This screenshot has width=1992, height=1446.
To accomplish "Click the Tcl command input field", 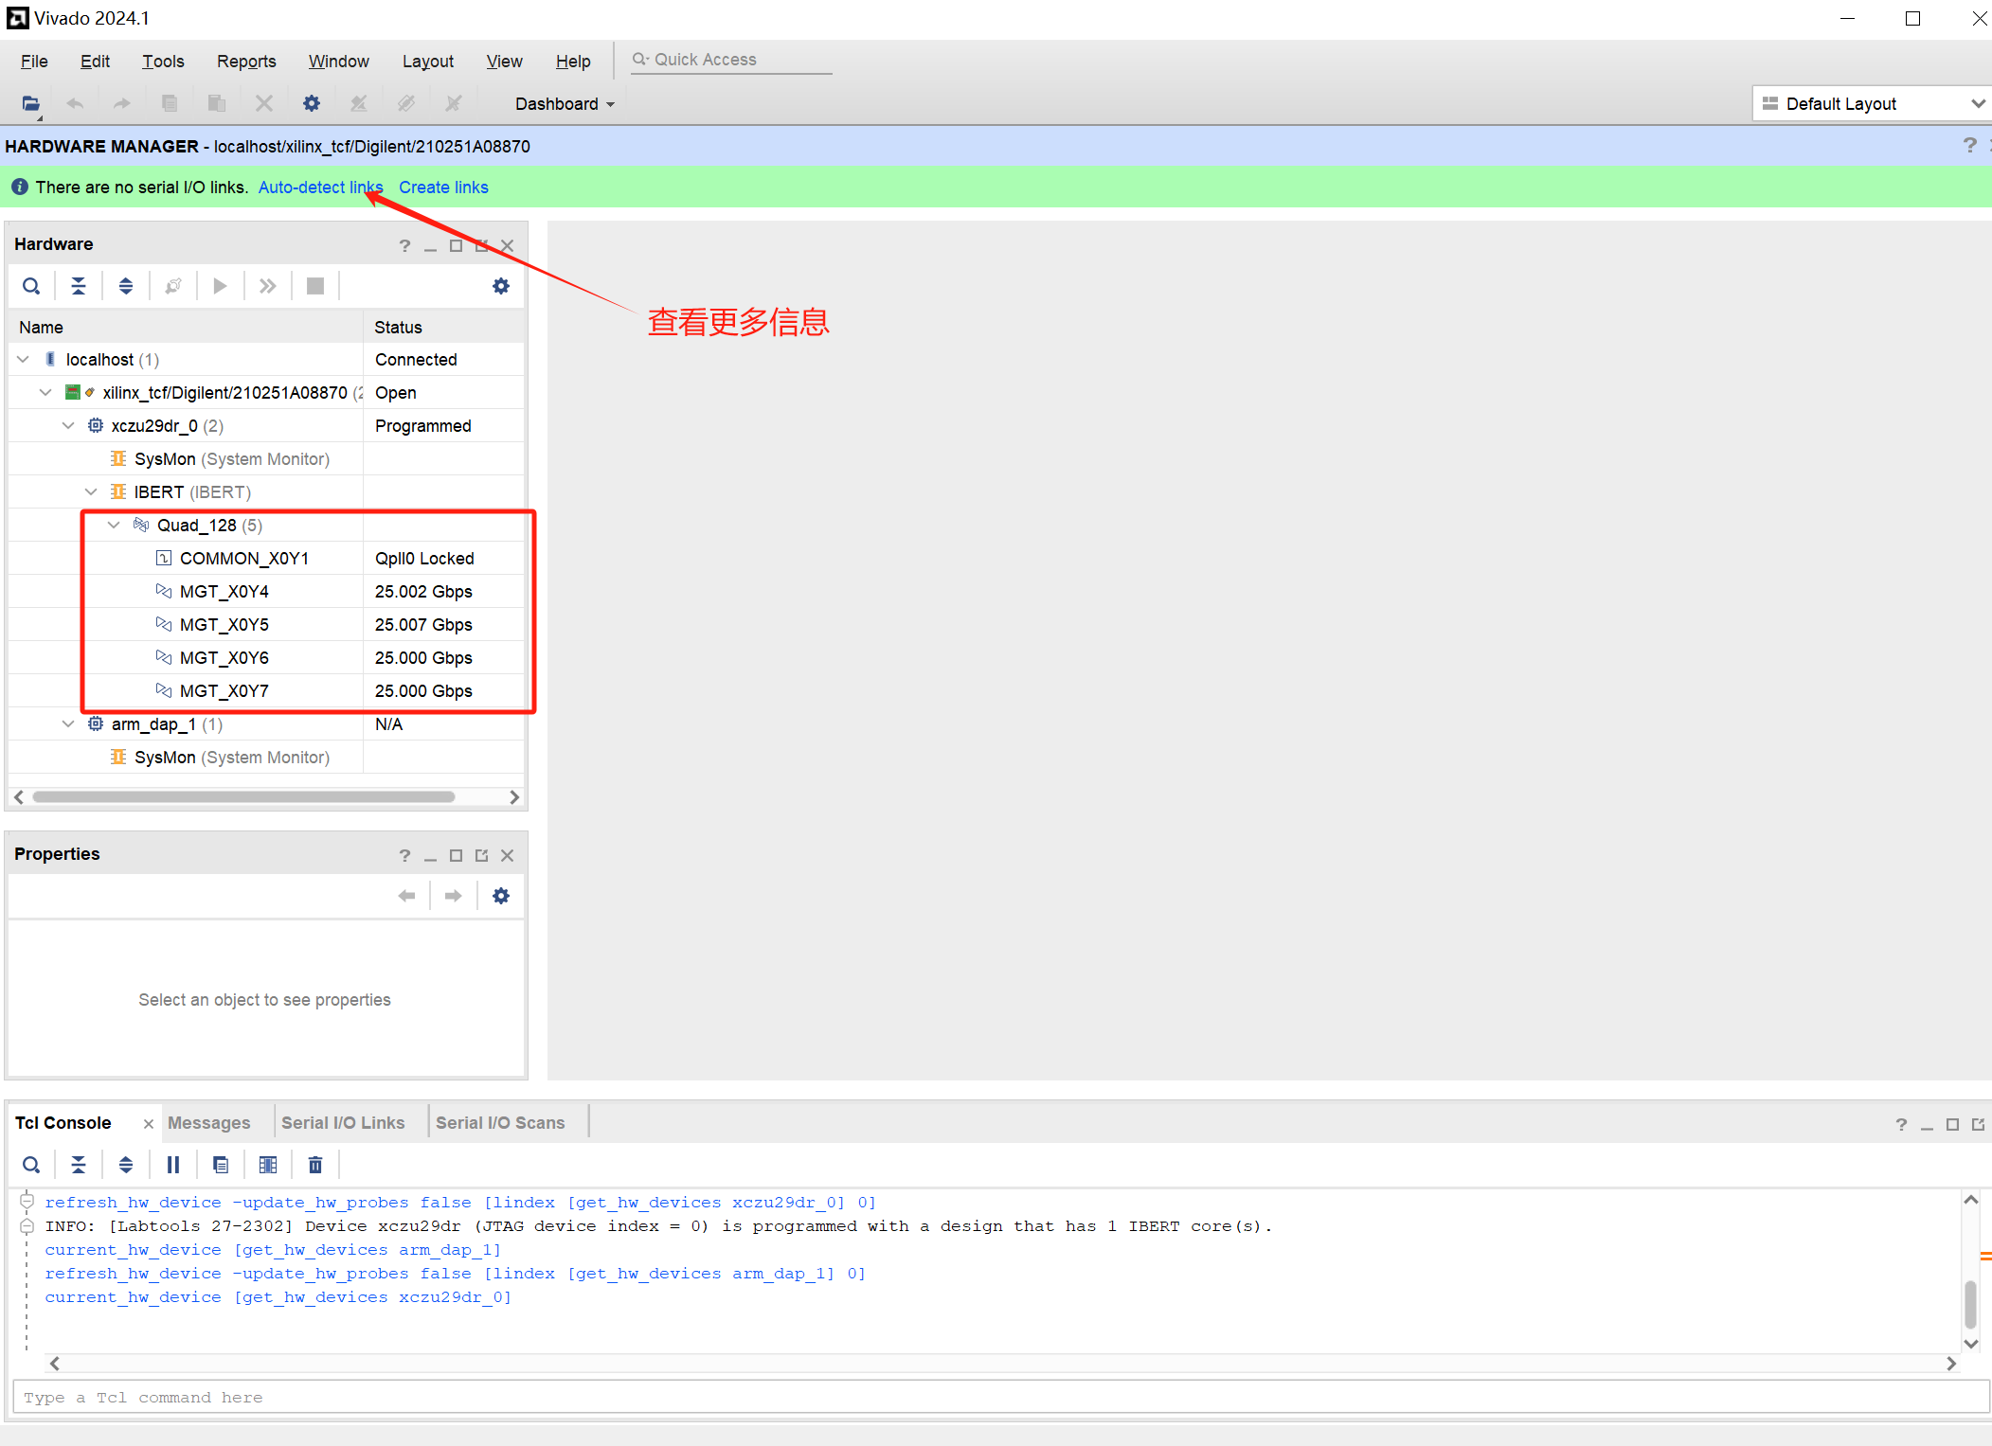I will pyautogui.click(x=999, y=1397).
